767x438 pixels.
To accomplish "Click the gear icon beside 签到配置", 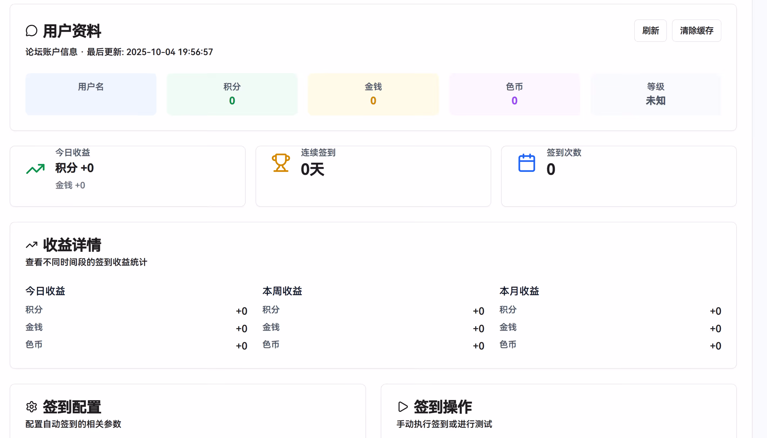I will (31, 407).
